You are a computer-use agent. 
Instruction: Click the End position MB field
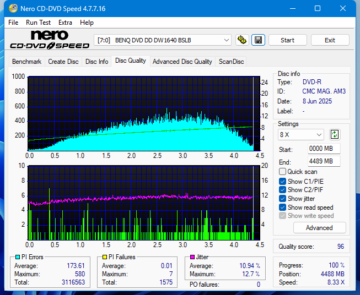tap(324, 161)
